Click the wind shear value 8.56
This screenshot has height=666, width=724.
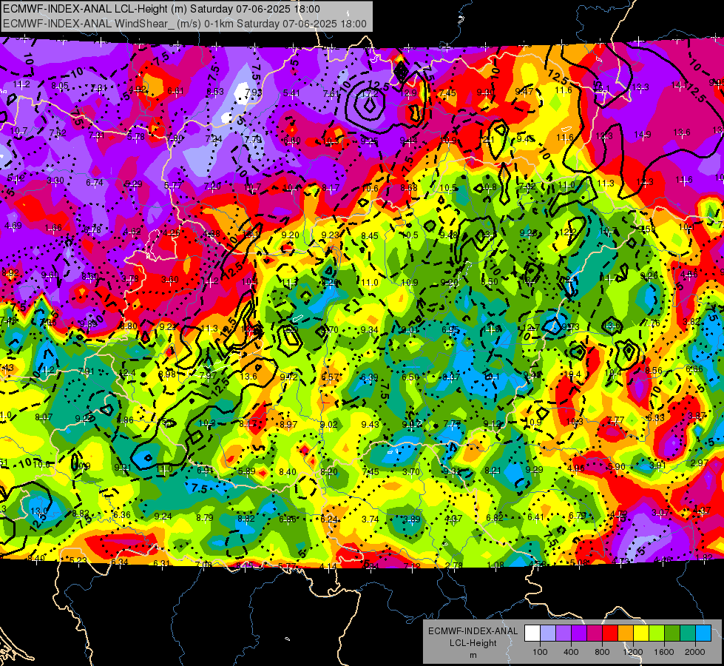pos(654,370)
